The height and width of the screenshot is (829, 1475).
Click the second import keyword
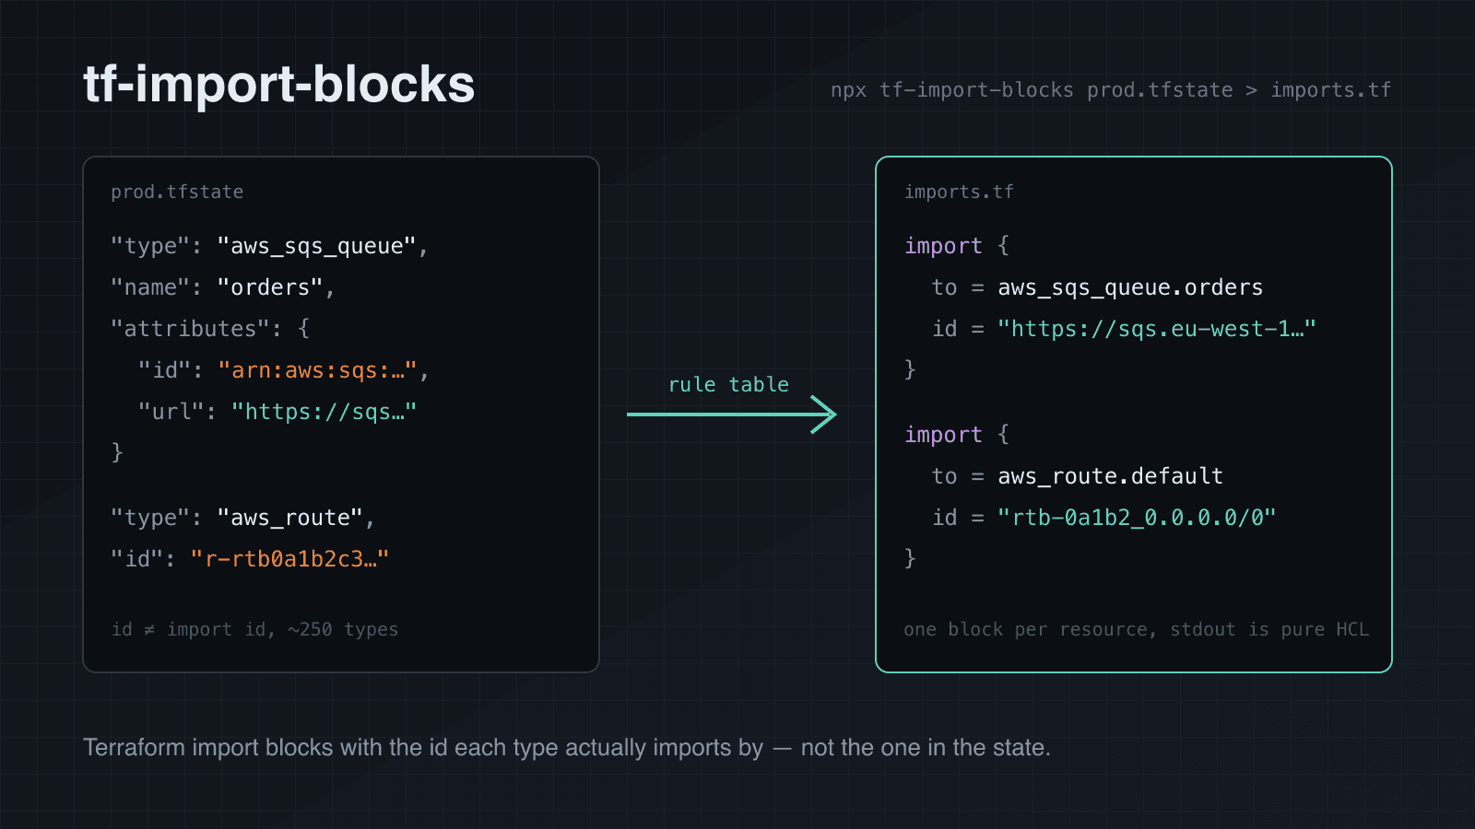(943, 435)
